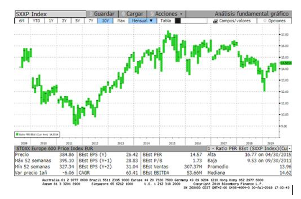Click the empty field beside the black swatch

(x=194, y=21)
